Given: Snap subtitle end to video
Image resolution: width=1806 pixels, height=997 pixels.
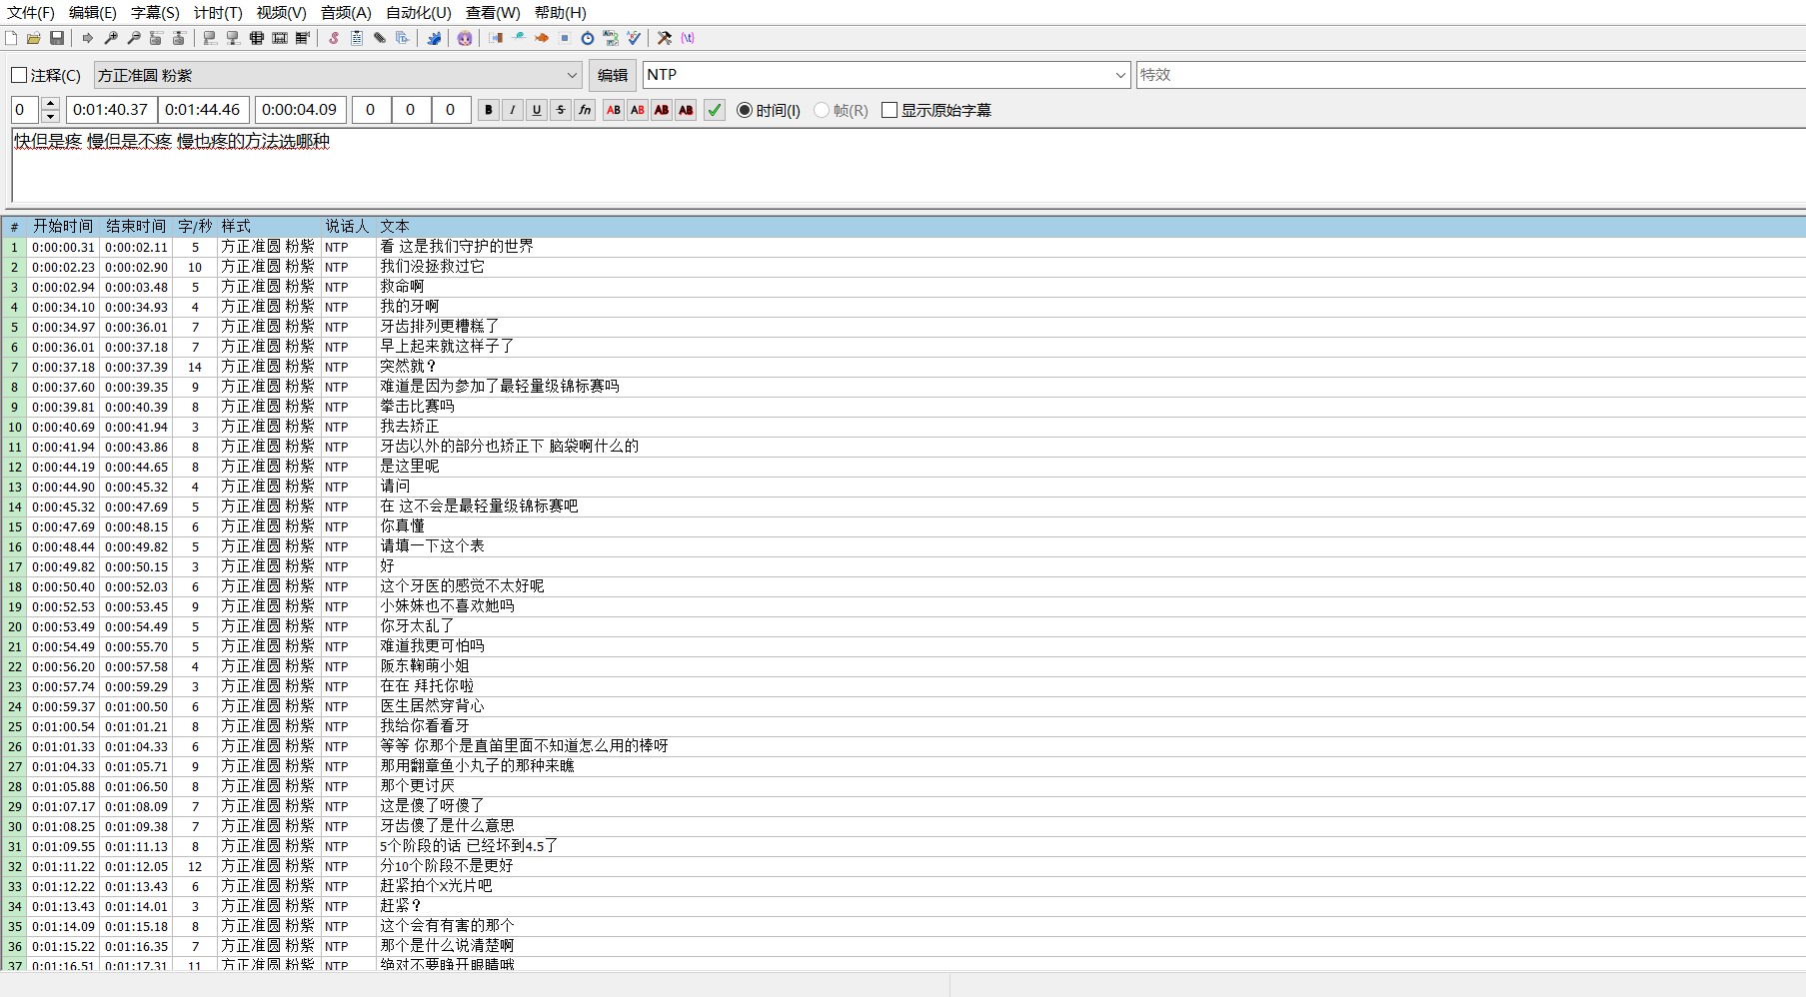Looking at the screenshot, I should (233, 38).
